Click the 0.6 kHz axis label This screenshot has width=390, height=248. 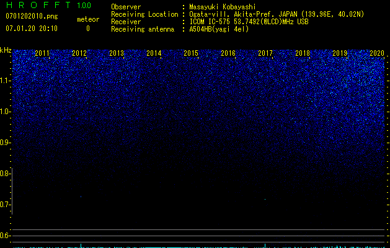[x=5, y=236]
